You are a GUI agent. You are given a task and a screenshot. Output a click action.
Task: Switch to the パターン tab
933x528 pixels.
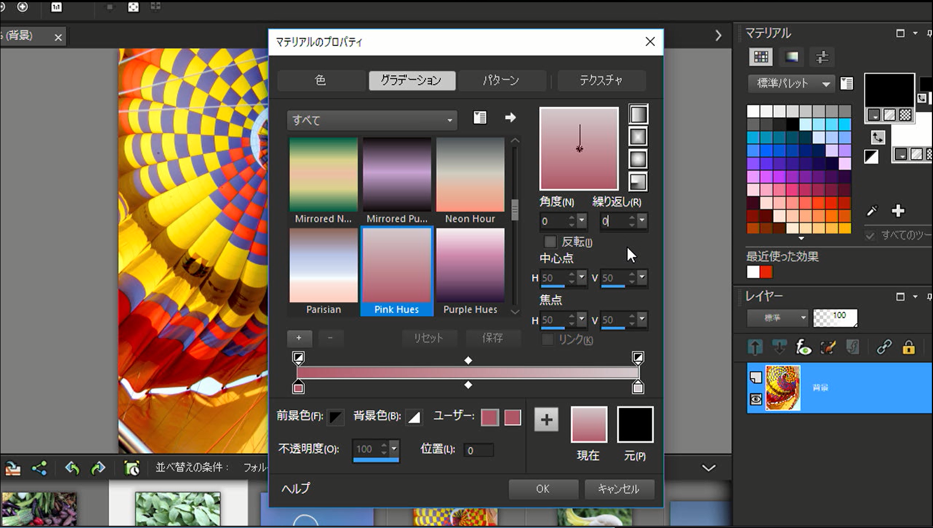tap(502, 80)
